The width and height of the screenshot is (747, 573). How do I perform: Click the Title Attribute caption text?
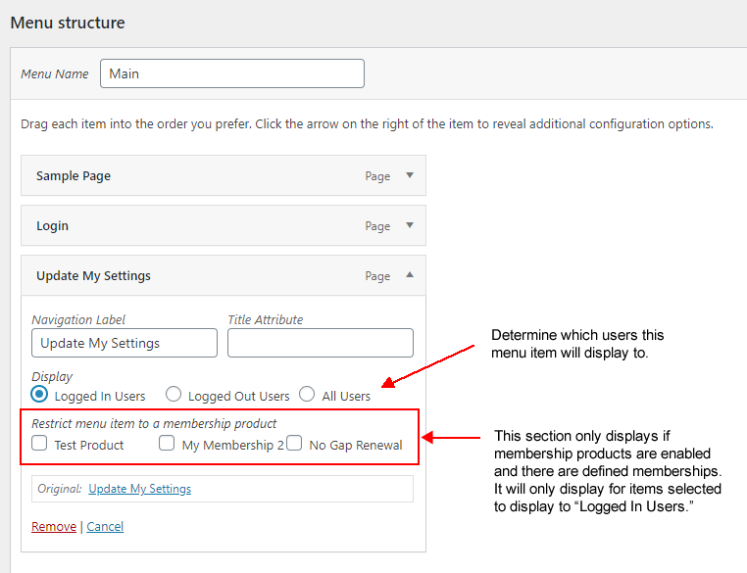pyautogui.click(x=265, y=319)
